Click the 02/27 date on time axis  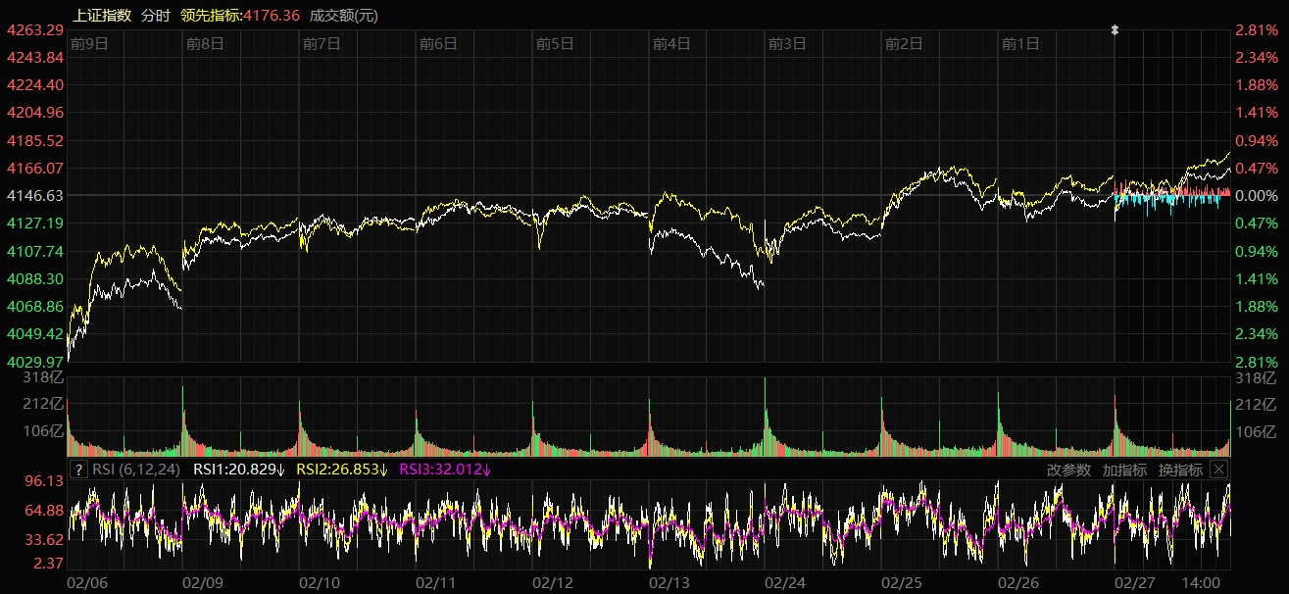coord(1134,582)
